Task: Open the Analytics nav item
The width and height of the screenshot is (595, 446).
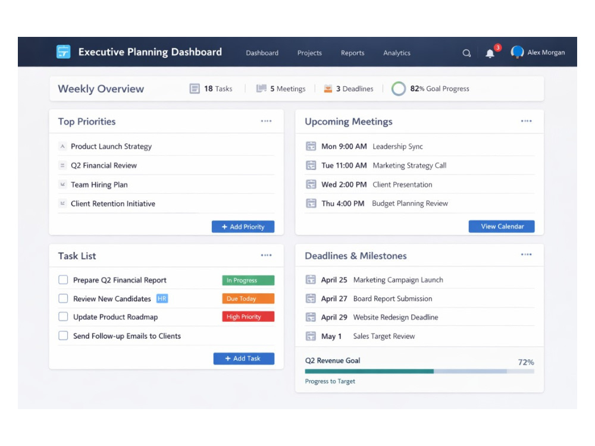Action: coord(396,53)
